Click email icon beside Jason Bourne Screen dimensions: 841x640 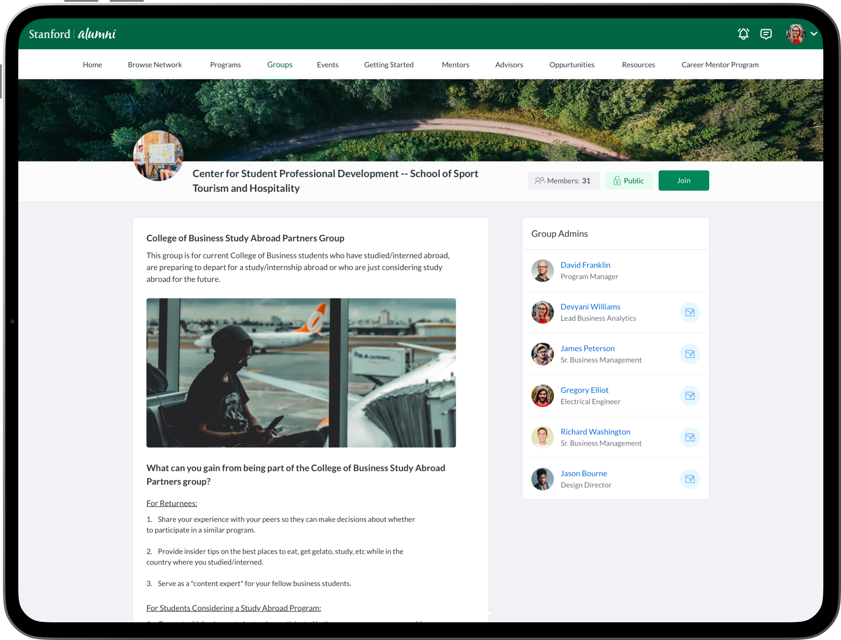(x=690, y=479)
